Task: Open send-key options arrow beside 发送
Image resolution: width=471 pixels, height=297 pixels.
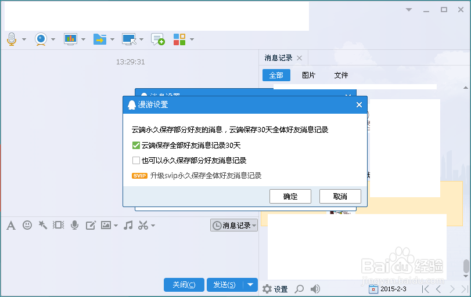Action: click(250, 285)
